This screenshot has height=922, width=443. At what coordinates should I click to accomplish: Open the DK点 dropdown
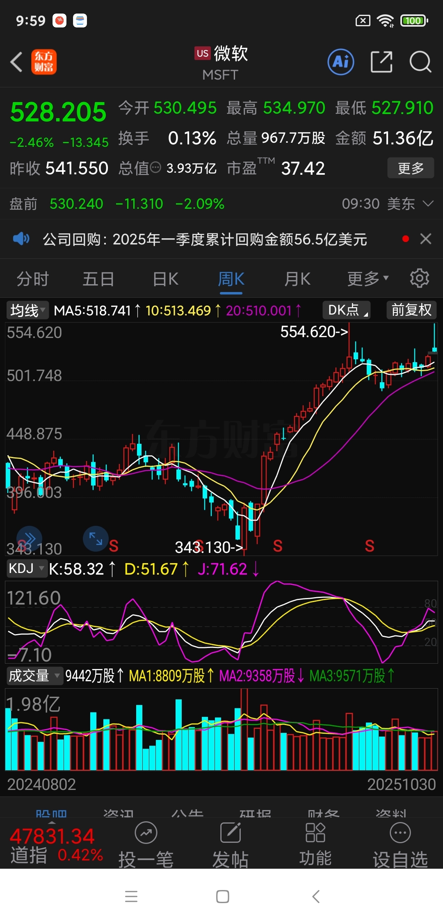pyautogui.click(x=347, y=310)
